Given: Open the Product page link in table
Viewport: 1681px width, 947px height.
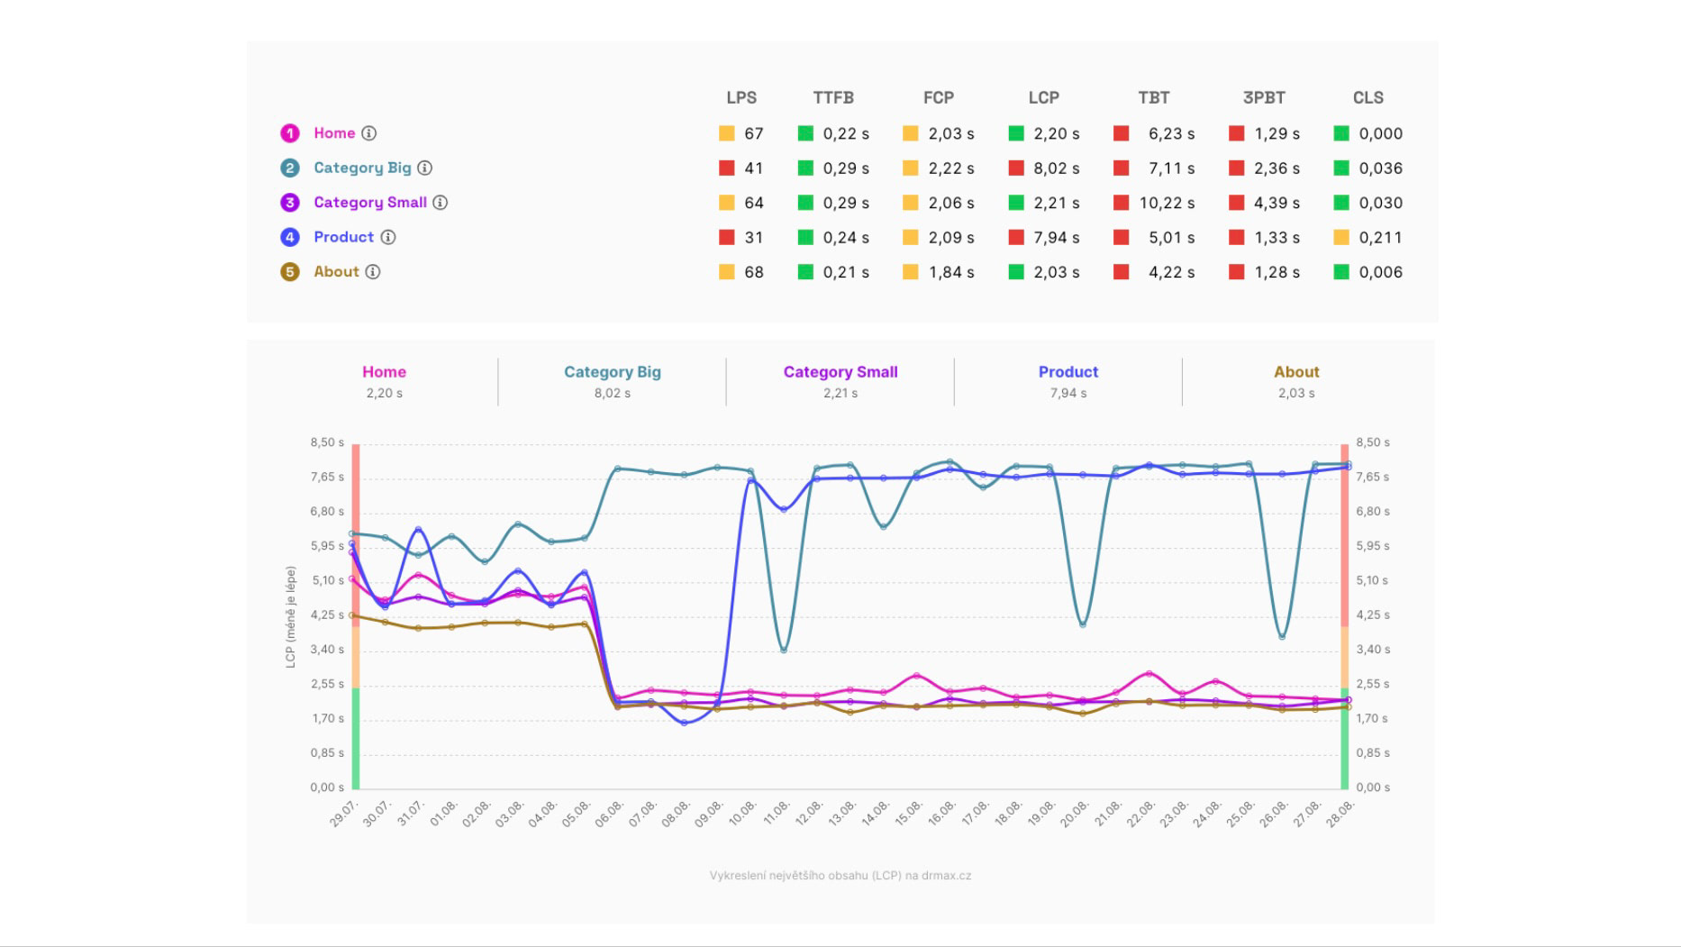Looking at the screenshot, I should [343, 237].
